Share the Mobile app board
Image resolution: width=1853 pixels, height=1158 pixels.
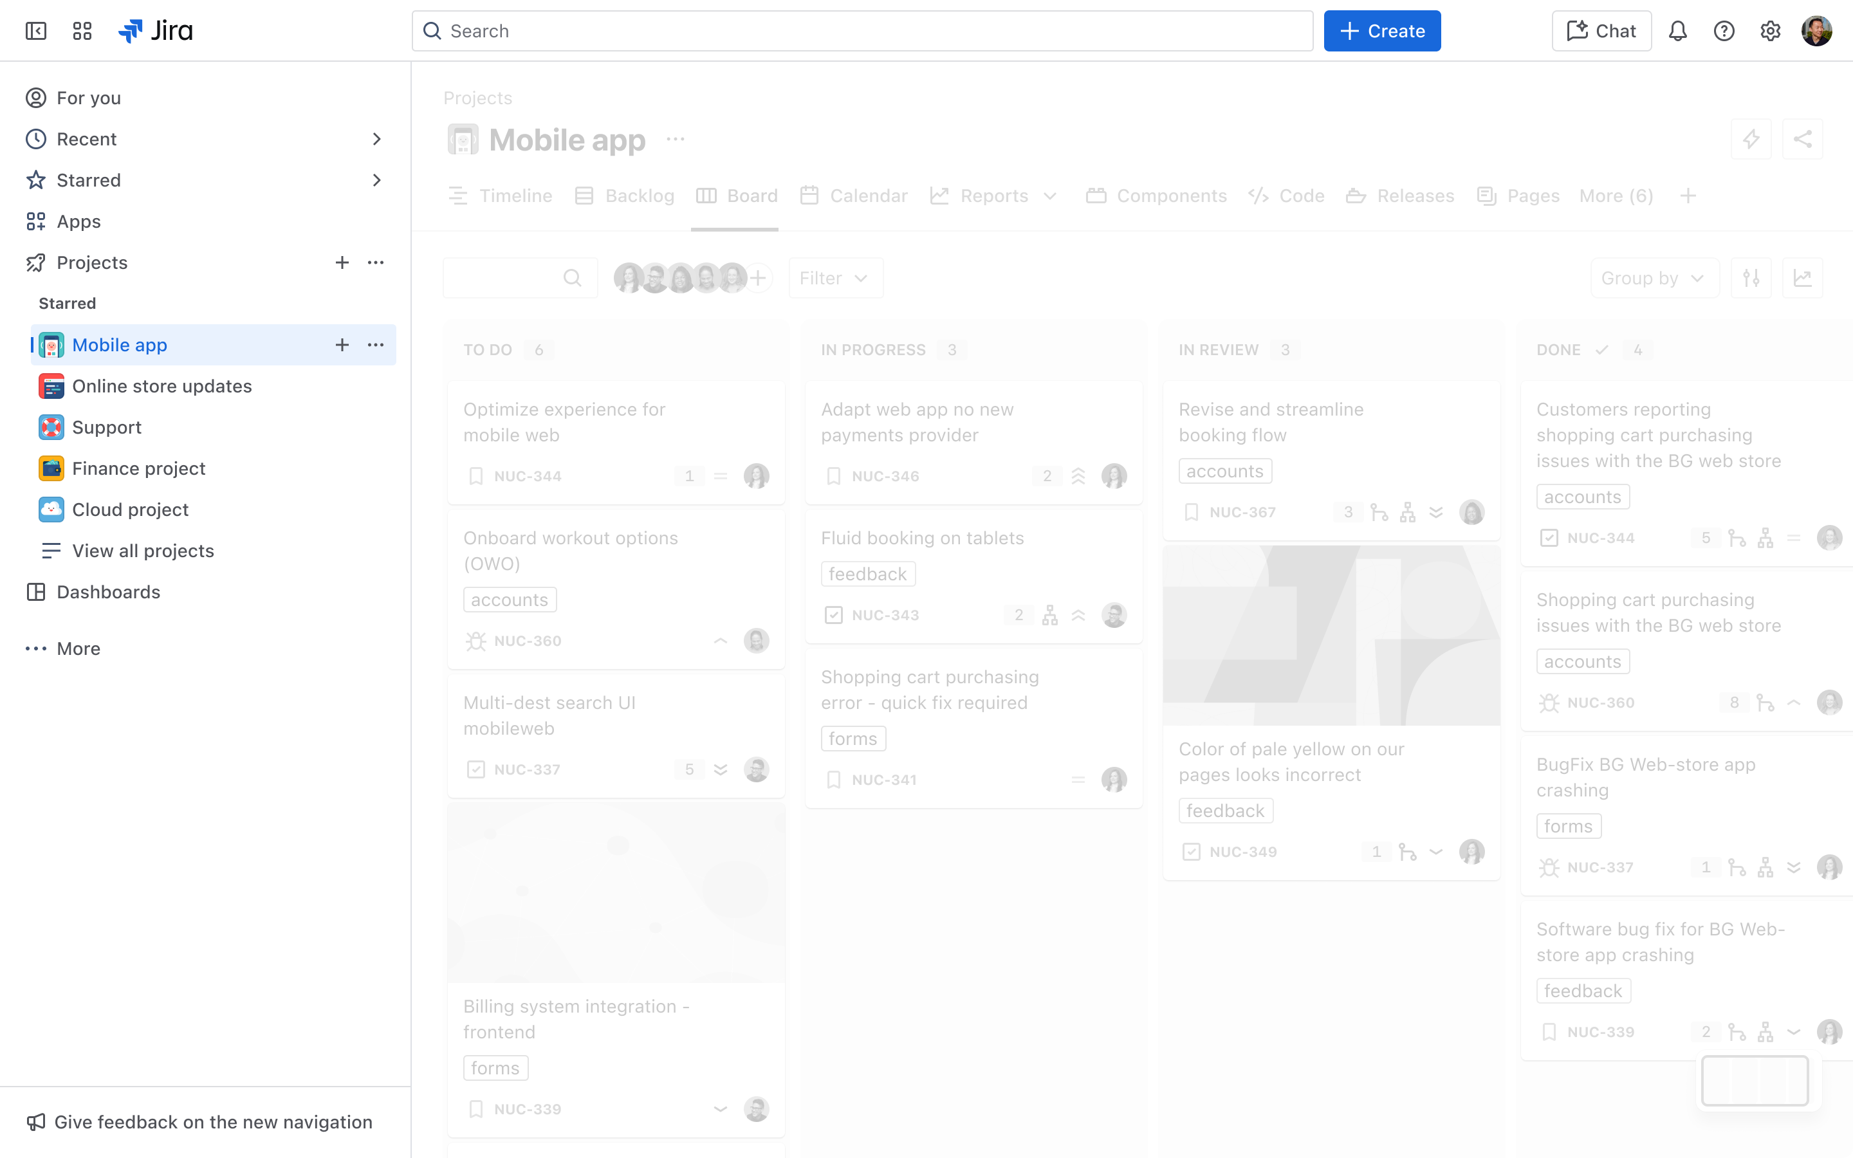click(1803, 138)
